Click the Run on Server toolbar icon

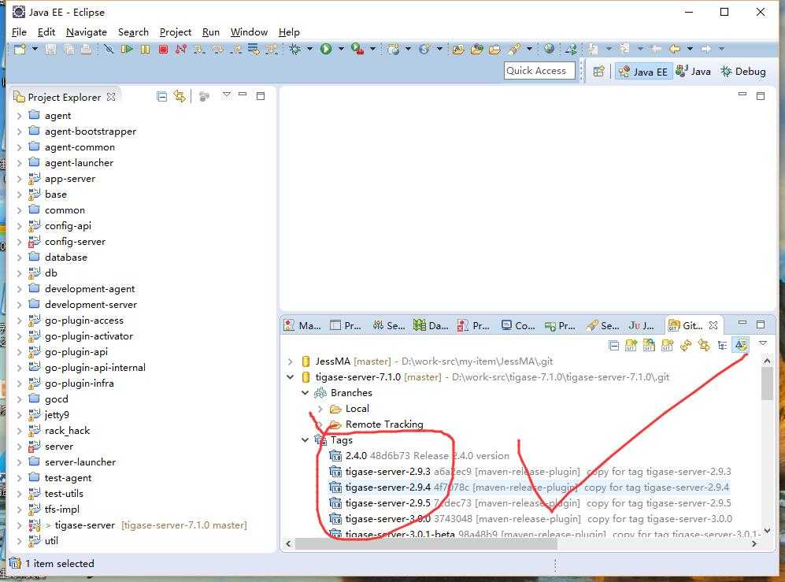point(357,49)
